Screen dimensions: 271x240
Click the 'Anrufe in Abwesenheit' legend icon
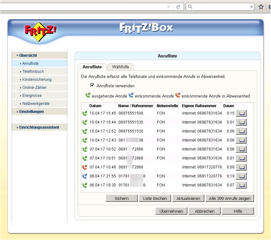click(178, 95)
